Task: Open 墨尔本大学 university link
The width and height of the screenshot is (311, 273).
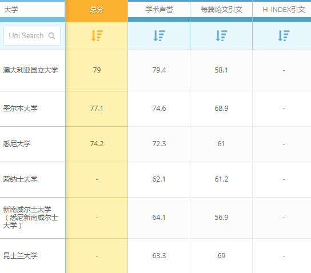Action: click(20, 109)
